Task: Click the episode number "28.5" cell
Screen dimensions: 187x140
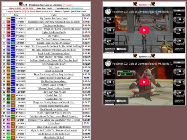Action: pos(4,116)
